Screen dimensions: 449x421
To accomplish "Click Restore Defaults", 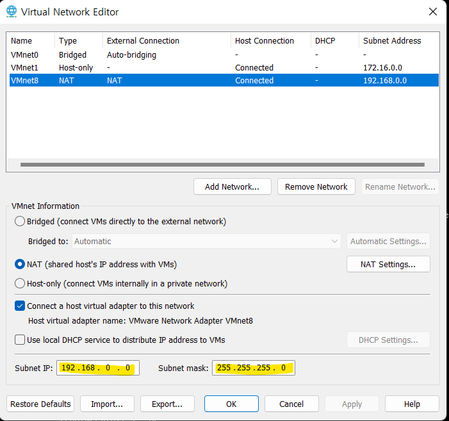I will (x=40, y=404).
